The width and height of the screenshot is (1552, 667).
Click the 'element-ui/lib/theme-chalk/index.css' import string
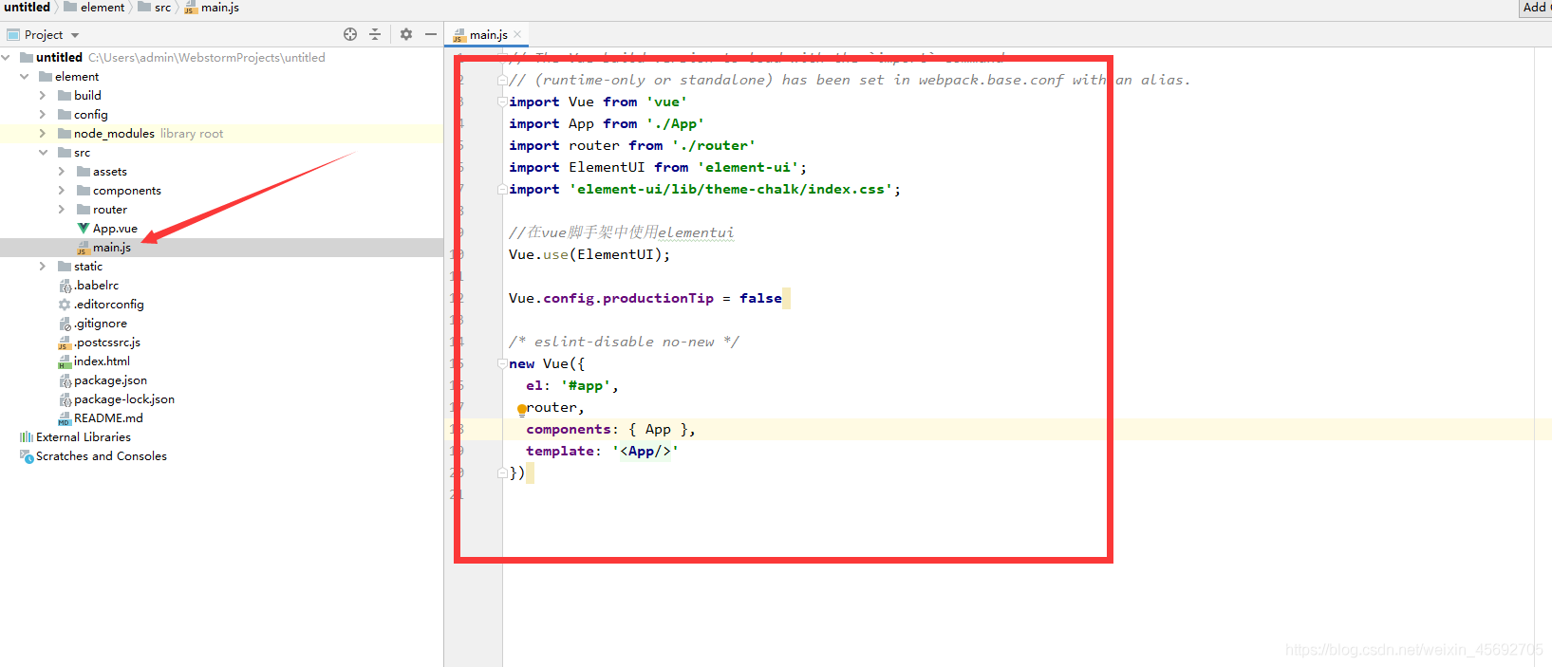tap(731, 190)
